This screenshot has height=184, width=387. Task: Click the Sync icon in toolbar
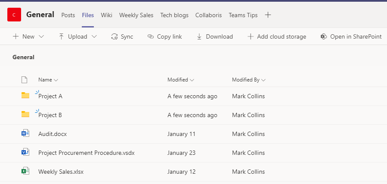coord(115,36)
